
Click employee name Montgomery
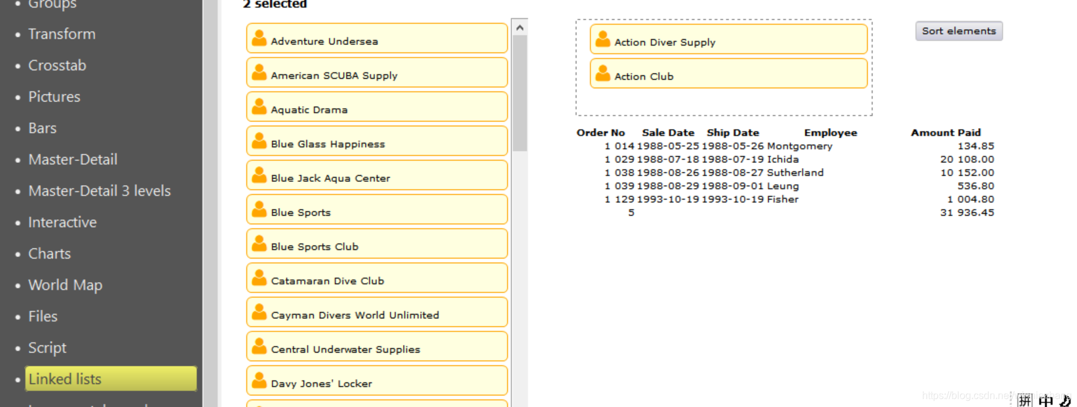coord(800,146)
